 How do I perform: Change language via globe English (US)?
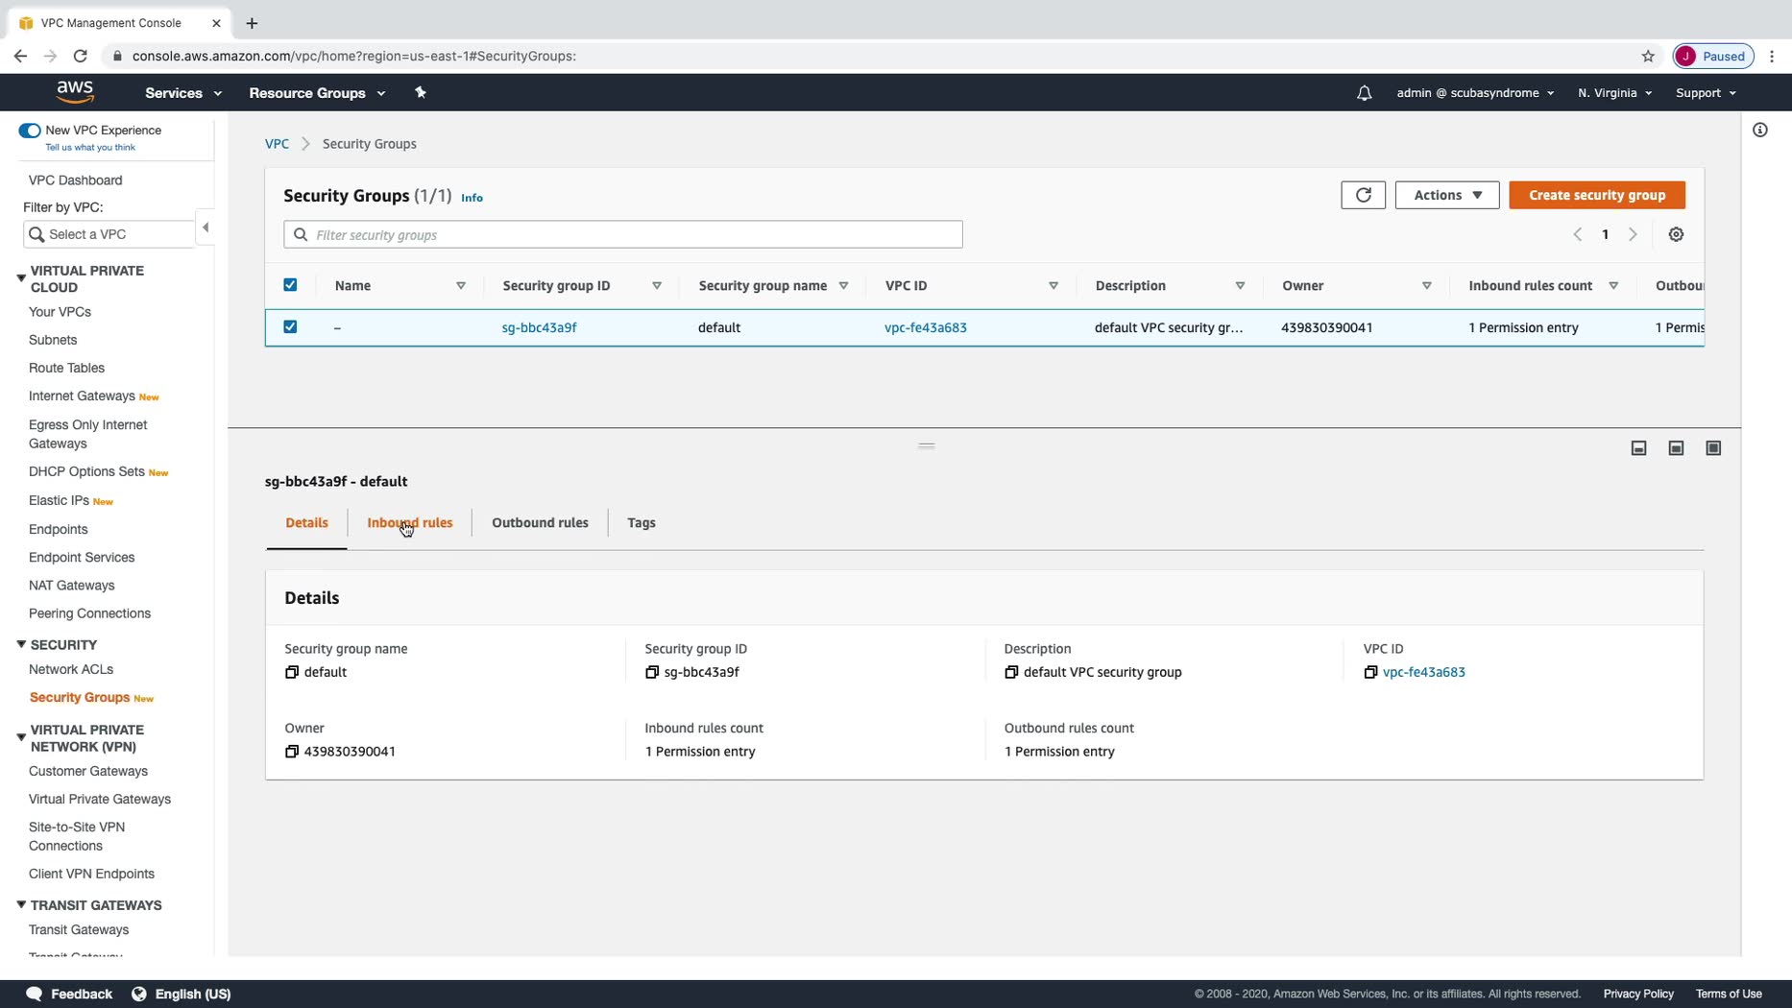click(182, 994)
